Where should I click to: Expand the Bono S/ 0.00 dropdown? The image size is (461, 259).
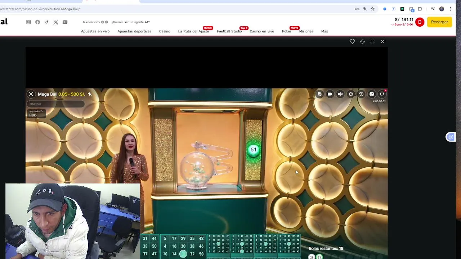(402, 24)
